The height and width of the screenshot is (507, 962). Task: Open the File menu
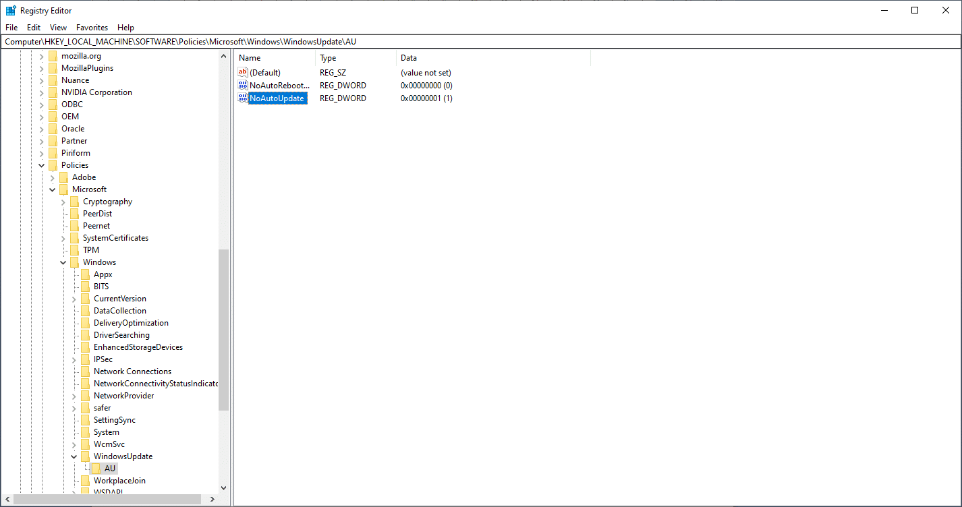(x=11, y=28)
